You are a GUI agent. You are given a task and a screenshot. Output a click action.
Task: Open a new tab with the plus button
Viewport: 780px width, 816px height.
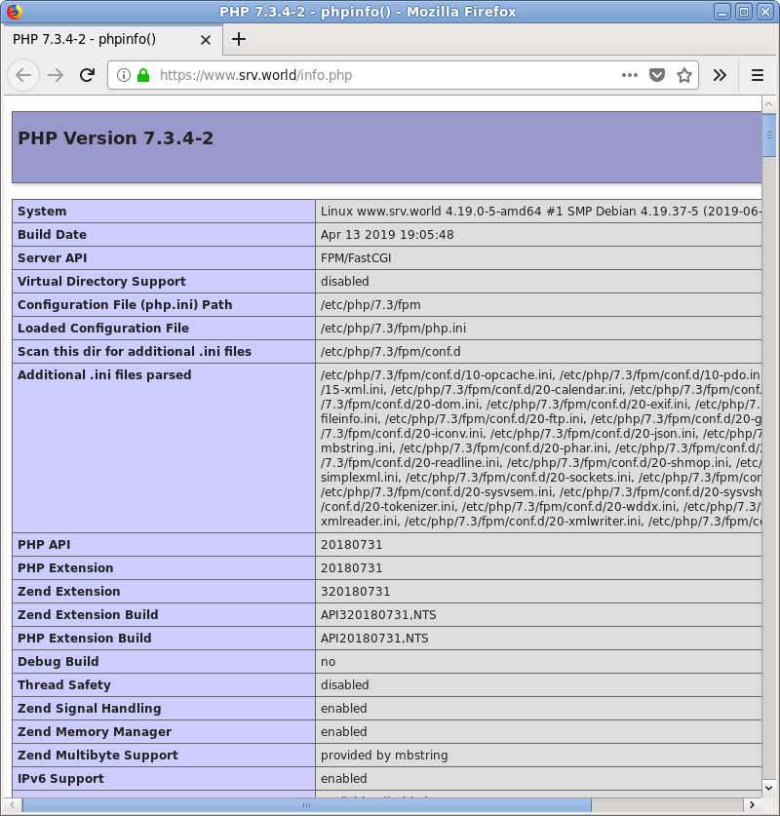pos(239,40)
